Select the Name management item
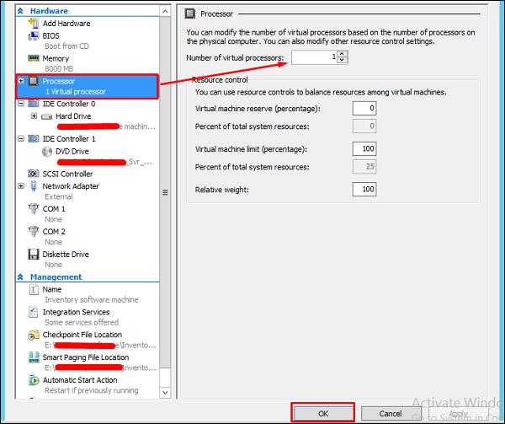This screenshot has width=505, height=424. (x=52, y=289)
